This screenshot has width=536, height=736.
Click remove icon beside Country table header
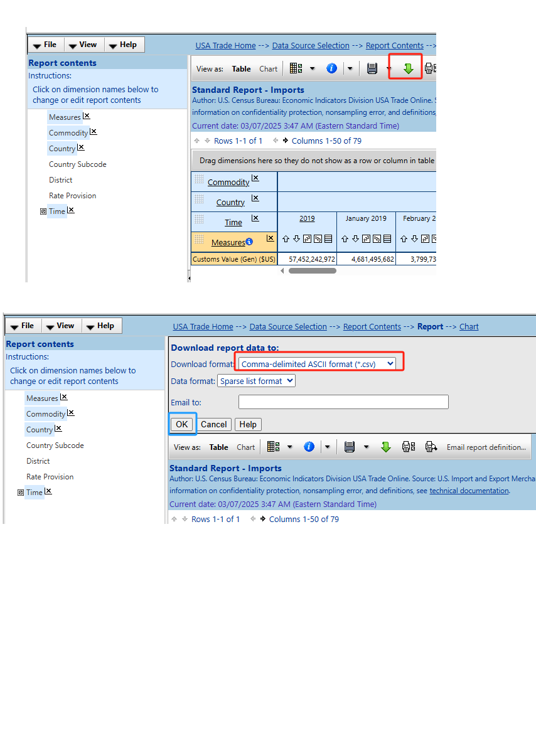255,198
